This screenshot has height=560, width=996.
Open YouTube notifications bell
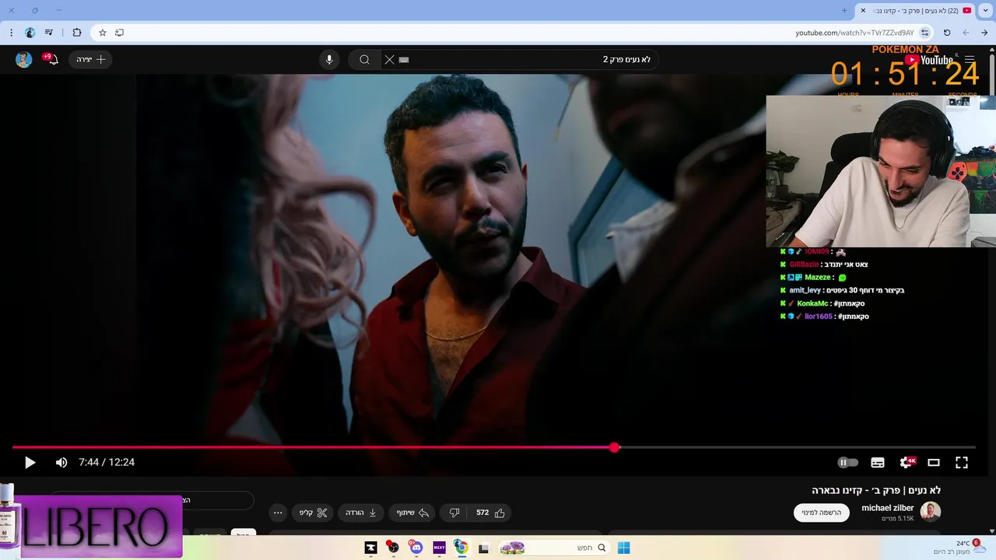pos(51,59)
